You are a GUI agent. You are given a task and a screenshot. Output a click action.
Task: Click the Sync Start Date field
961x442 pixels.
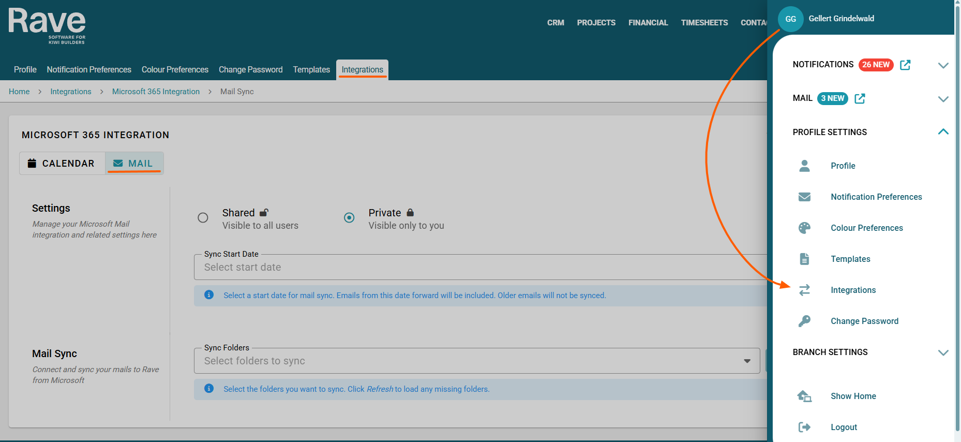pyautogui.click(x=480, y=267)
